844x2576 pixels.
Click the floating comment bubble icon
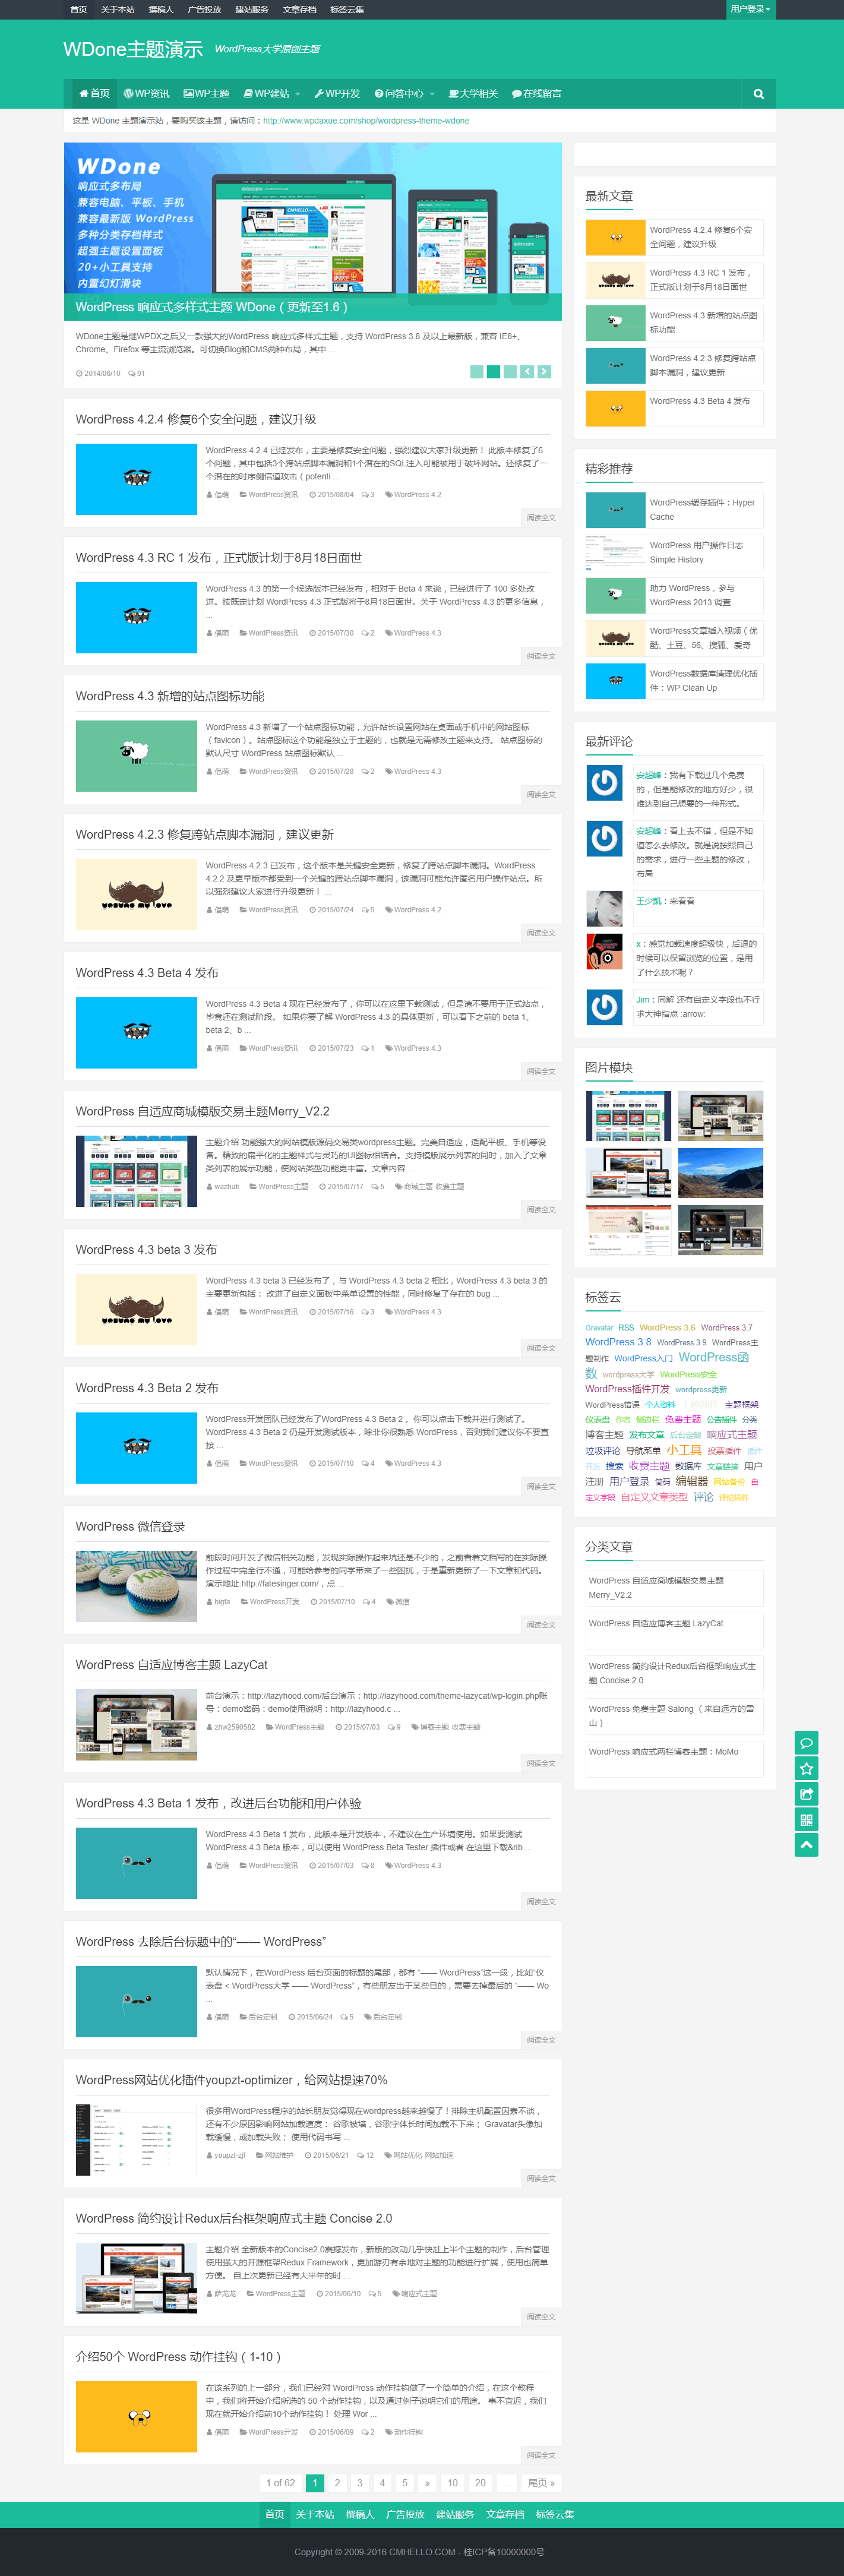806,1743
